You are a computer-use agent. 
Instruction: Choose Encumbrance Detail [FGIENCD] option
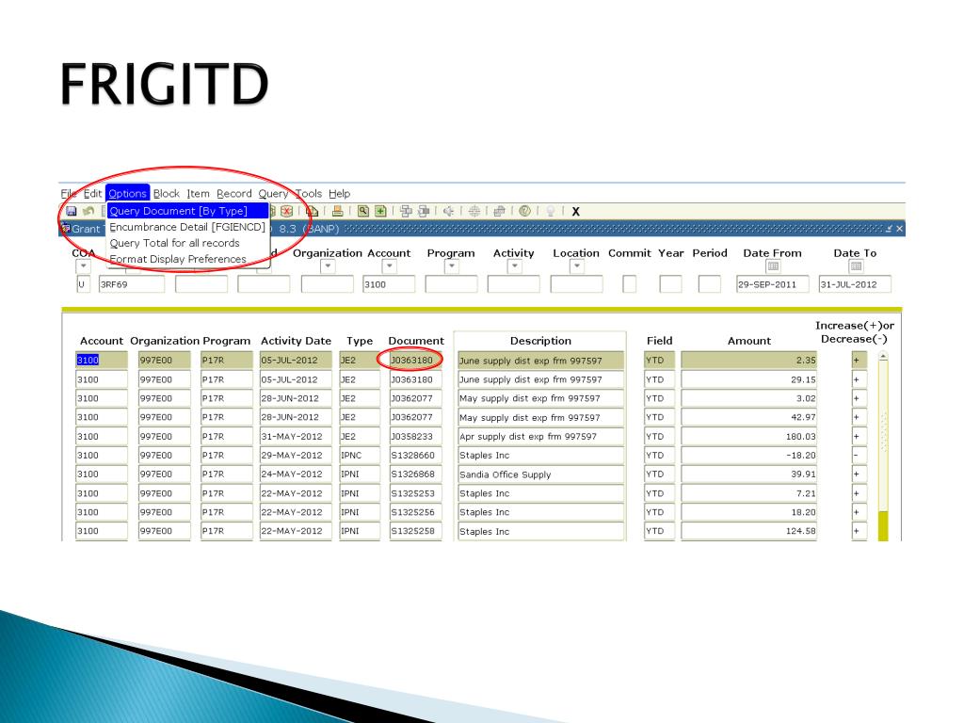(187, 227)
